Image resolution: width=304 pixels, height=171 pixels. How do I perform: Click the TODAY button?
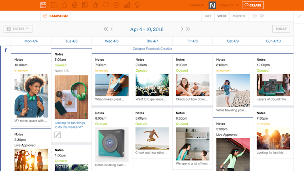(x=281, y=29)
